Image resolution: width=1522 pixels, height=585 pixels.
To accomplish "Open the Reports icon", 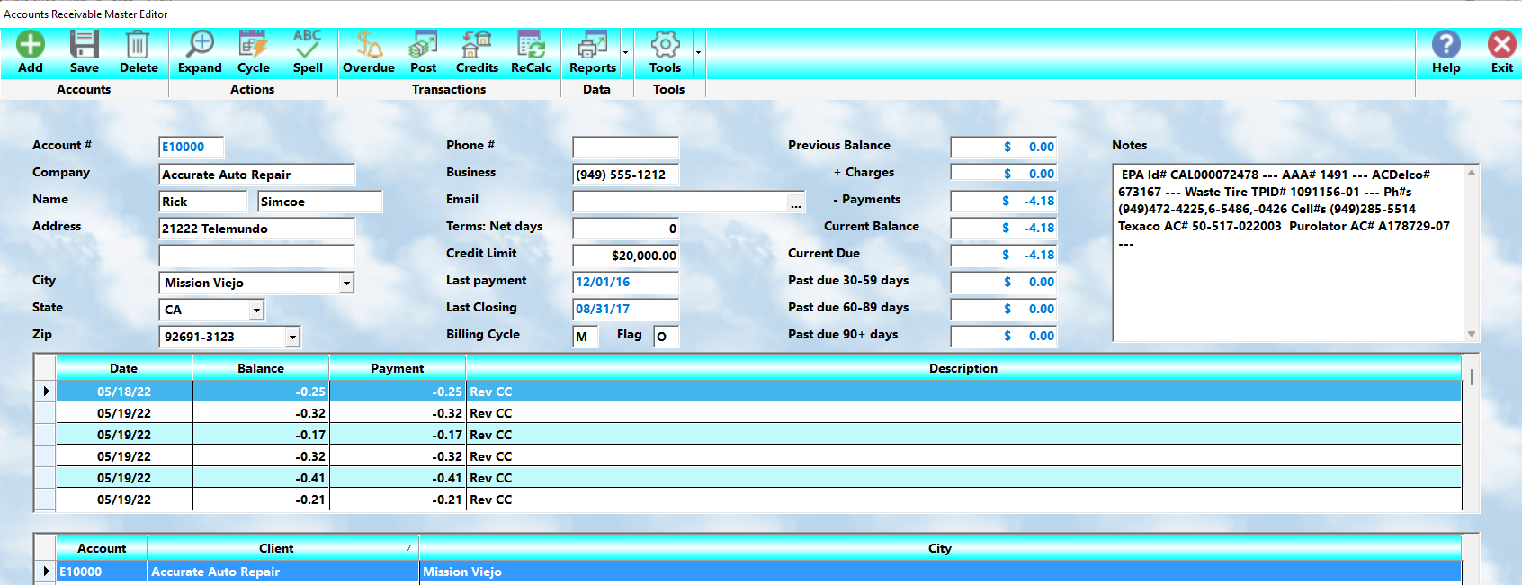I will [593, 52].
